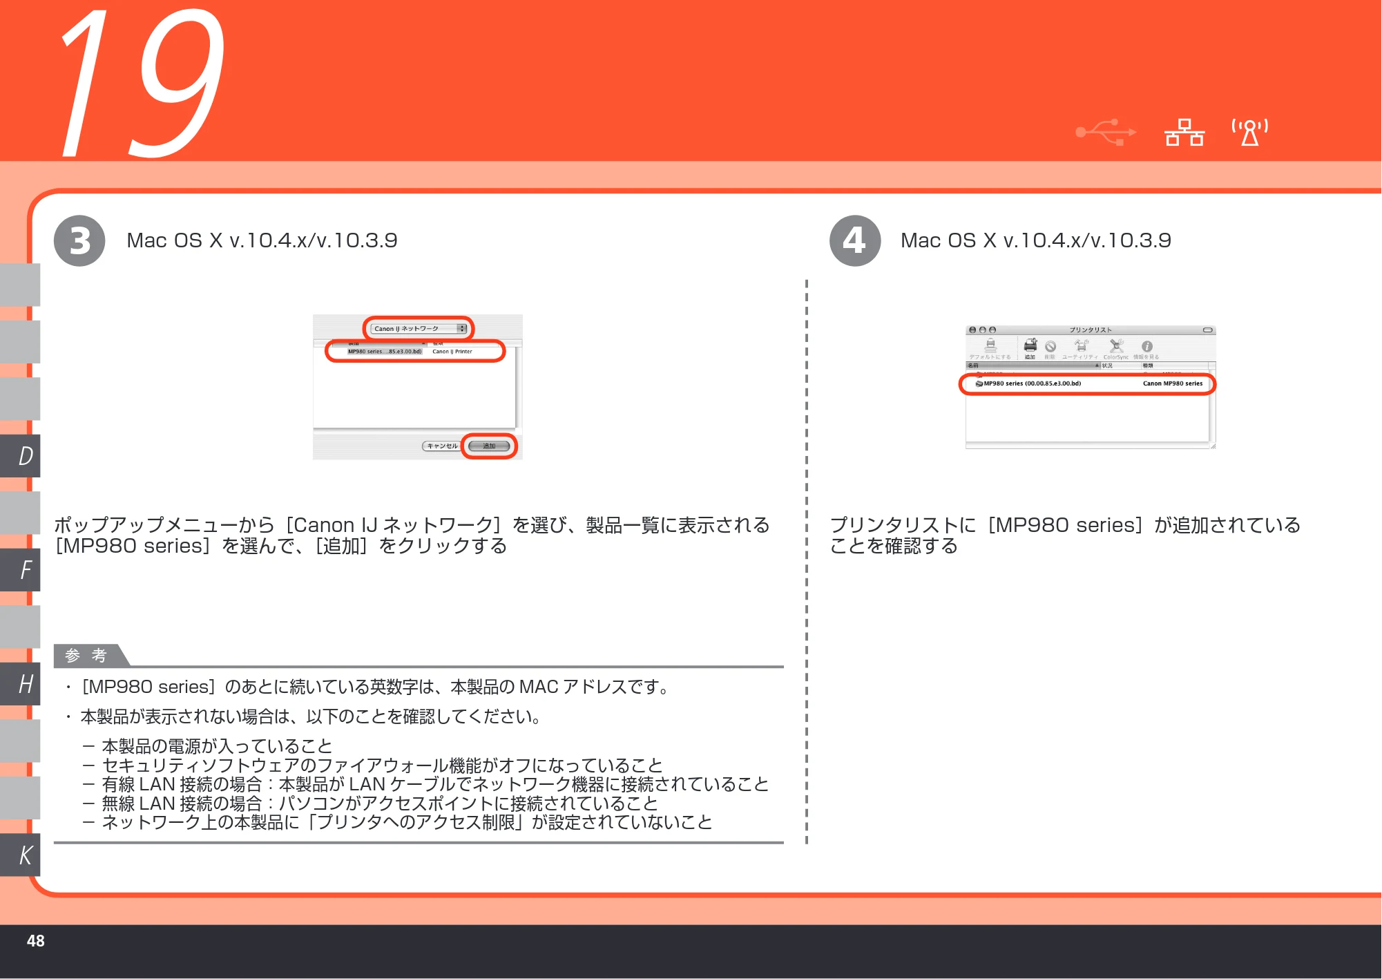The width and height of the screenshot is (1382, 979).
Task: Click the 種類 column header in printer list
Action: pyautogui.click(x=1174, y=365)
